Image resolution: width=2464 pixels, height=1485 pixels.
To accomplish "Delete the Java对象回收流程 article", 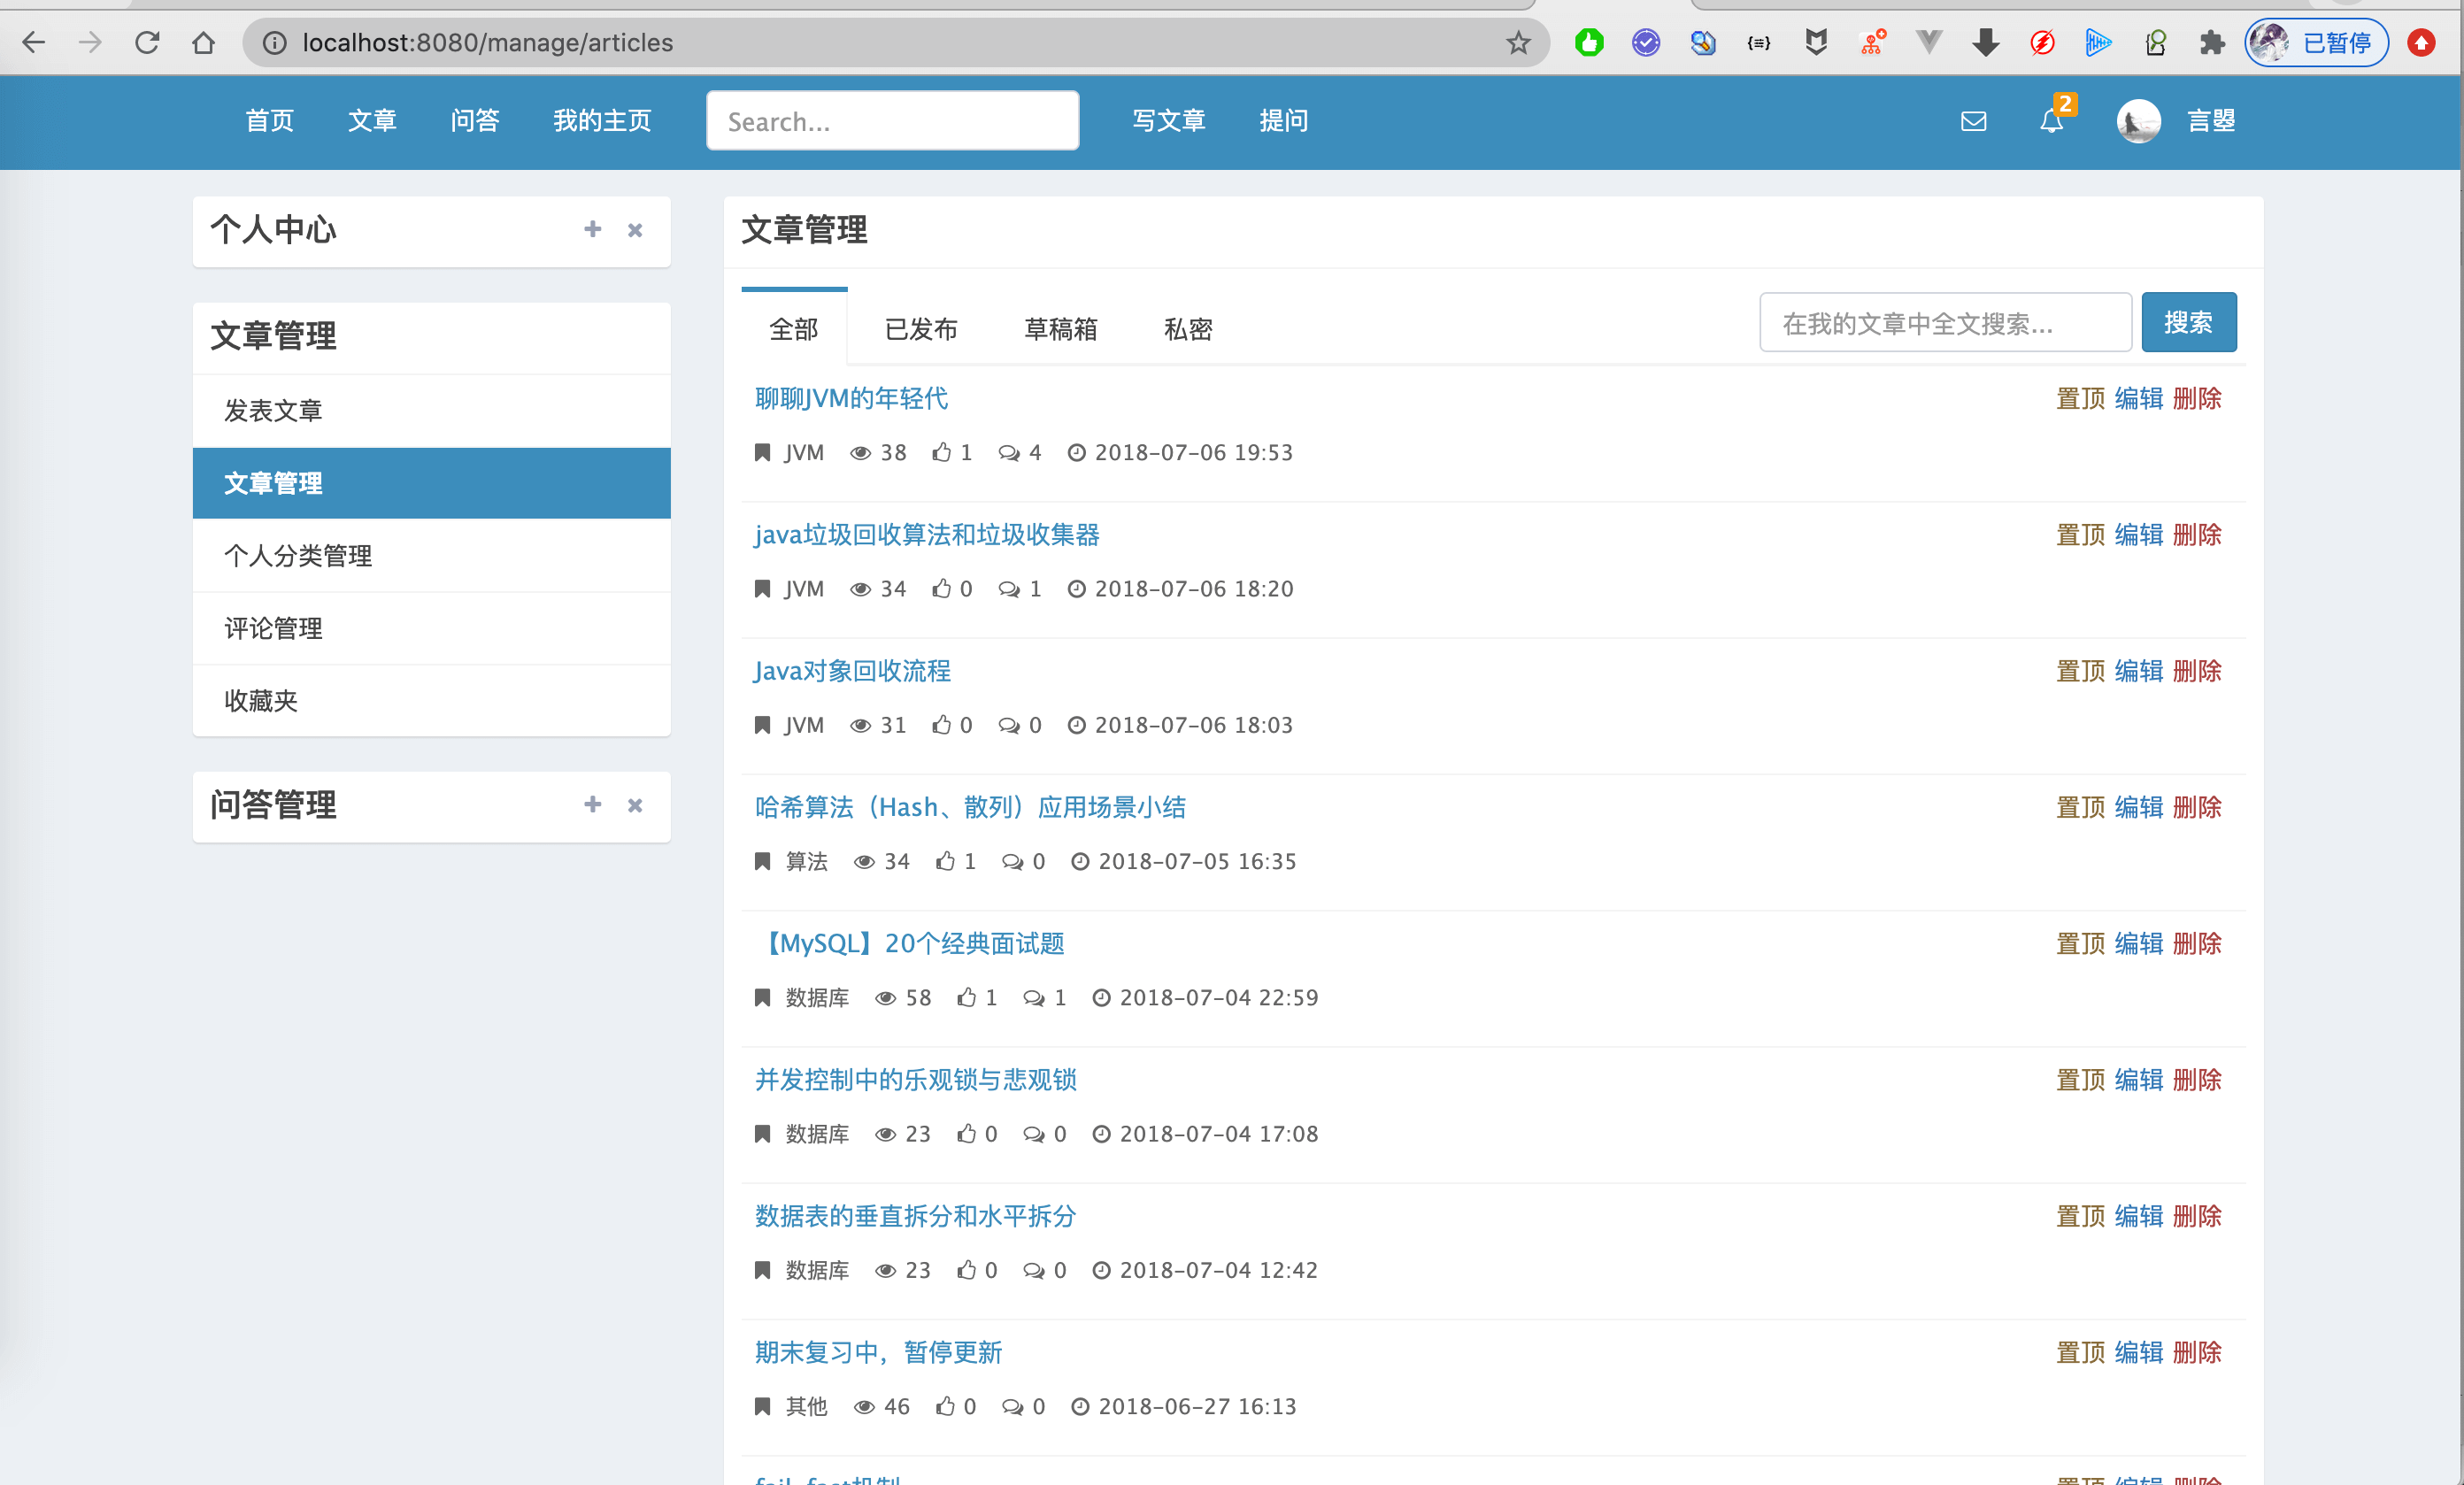I will pos(2197,671).
